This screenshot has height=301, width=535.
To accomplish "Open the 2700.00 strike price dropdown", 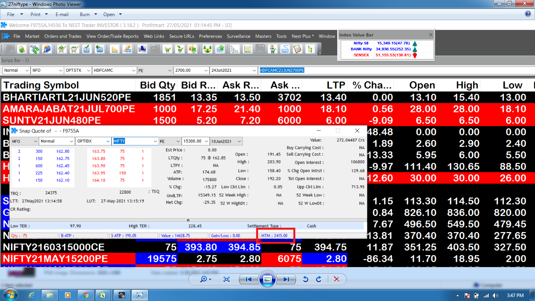I will click(x=206, y=70).
